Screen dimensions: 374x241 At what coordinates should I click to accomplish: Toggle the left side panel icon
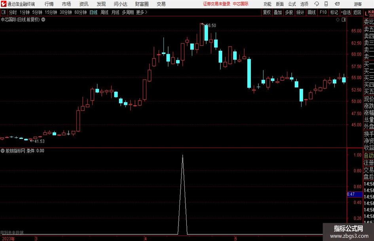tap(4, 12)
